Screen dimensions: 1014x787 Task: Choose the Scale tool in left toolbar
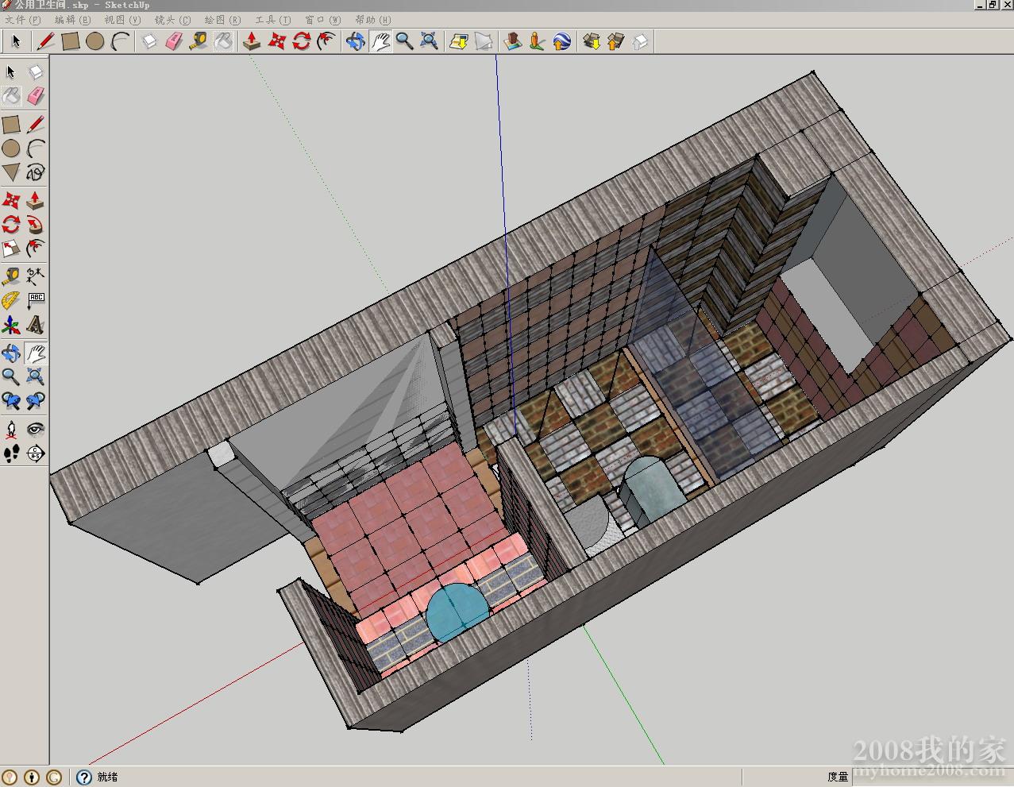pyautogui.click(x=11, y=249)
